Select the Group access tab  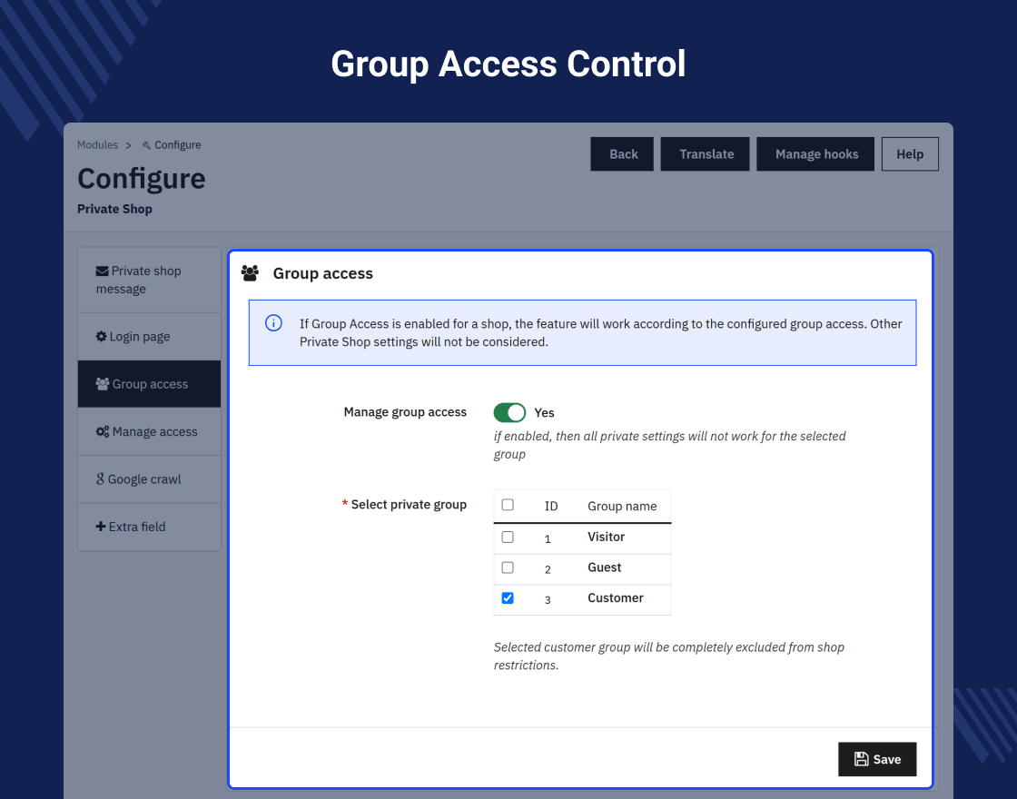pyautogui.click(x=149, y=384)
